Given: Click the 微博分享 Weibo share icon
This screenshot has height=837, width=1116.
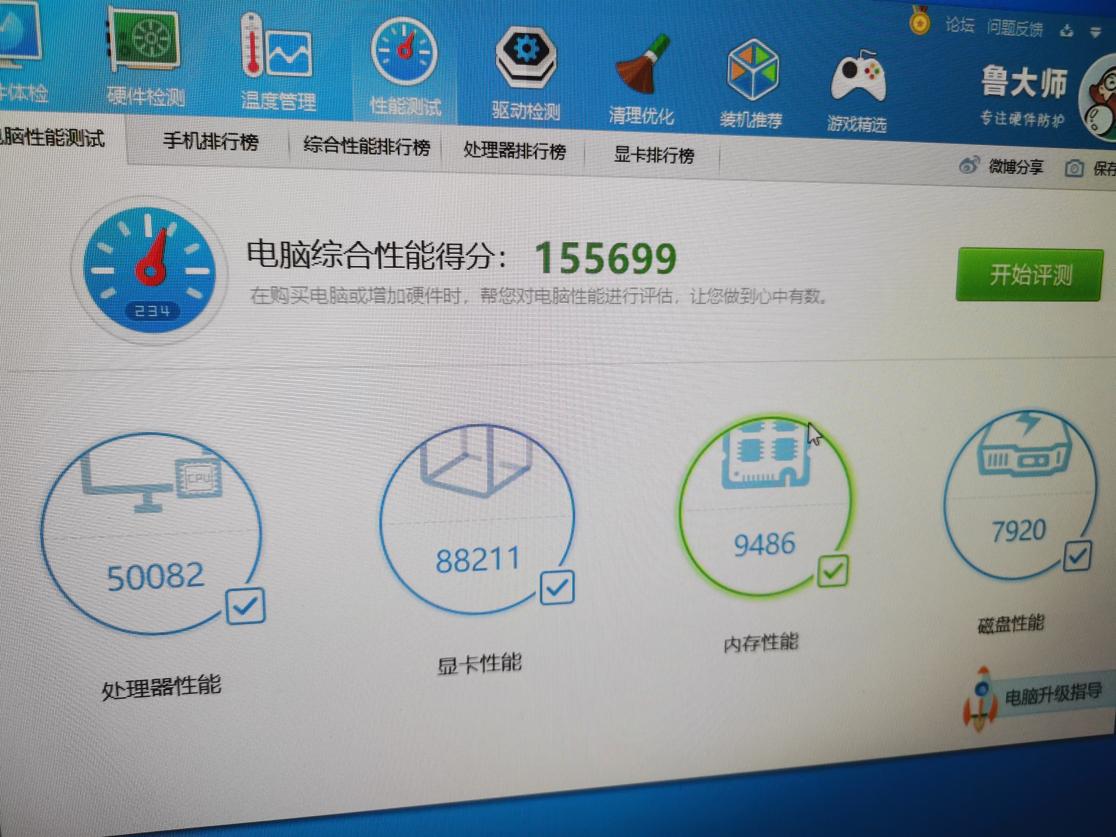Looking at the screenshot, I should [969, 165].
